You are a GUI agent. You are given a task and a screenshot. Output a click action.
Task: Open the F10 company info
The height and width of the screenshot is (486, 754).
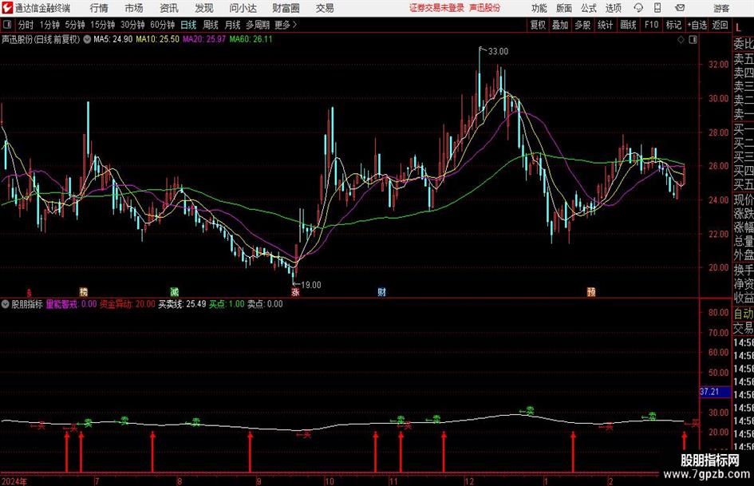651,25
